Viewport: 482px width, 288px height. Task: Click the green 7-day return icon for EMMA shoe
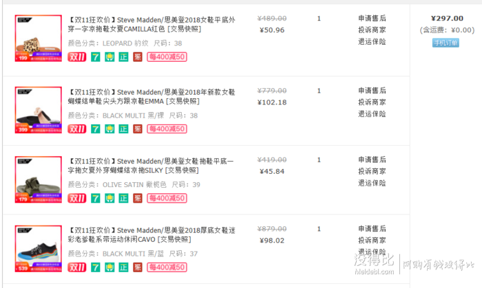[96, 129]
